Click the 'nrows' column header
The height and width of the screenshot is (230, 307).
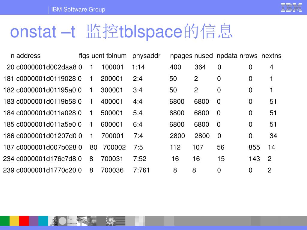249,56
